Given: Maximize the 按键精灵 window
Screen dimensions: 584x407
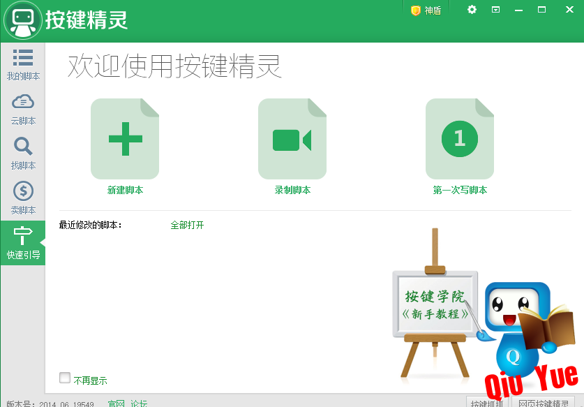Looking at the screenshot, I should tap(541, 10).
